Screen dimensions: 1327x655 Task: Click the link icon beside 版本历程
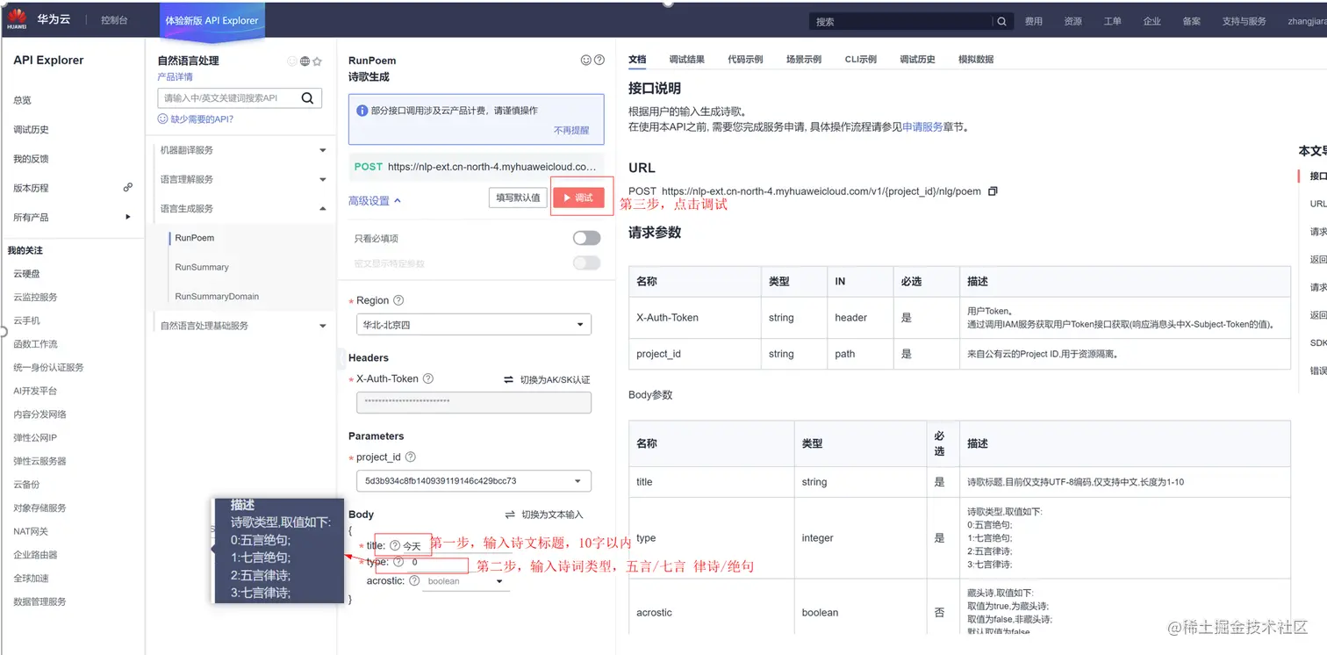coord(128,187)
